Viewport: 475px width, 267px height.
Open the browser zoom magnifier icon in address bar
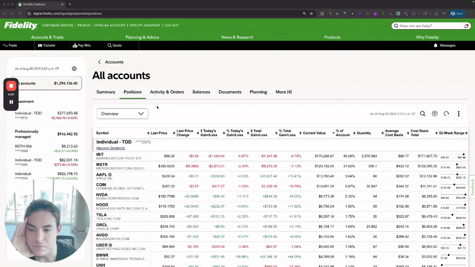point(304,13)
